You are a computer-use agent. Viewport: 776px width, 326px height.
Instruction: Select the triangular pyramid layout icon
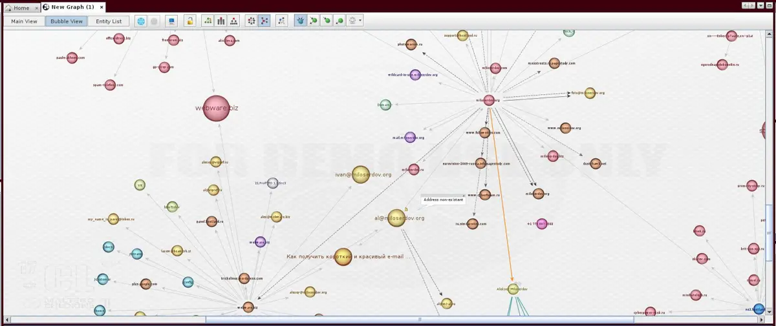(x=233, y=21)
